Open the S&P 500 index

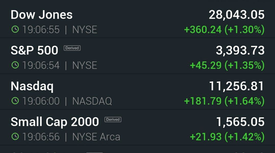point(137,56)
